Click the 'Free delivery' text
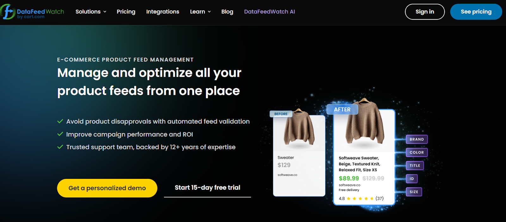This screenshot has width=506, height=222. coord(349,190)
